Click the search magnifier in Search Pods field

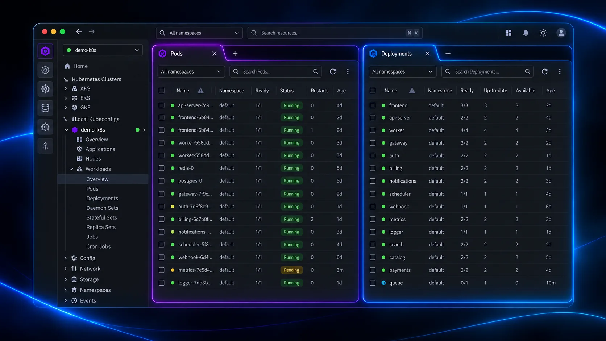tap(316, 71)
